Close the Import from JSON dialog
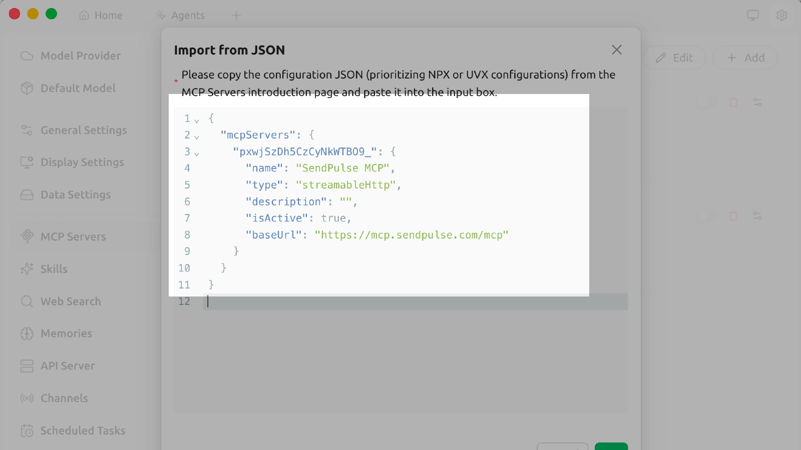Viewport: 801px width, 450px height. 617,49
